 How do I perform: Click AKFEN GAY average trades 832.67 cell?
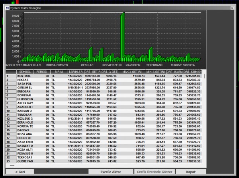pos(177,103)
